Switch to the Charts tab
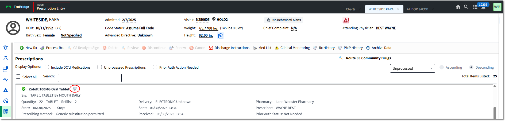Image resolution: width=505 pixels, height=121 pixels. [350, 9]
